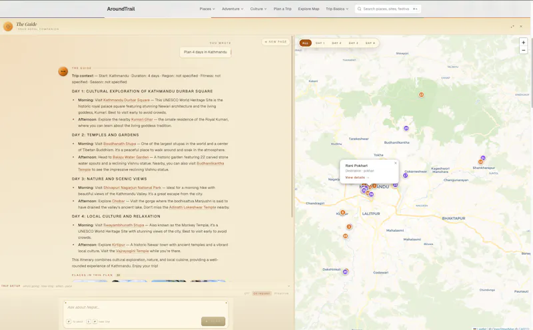
Task: Click purple marker above Budhanilkantha
Action: [x=406, y=128]
